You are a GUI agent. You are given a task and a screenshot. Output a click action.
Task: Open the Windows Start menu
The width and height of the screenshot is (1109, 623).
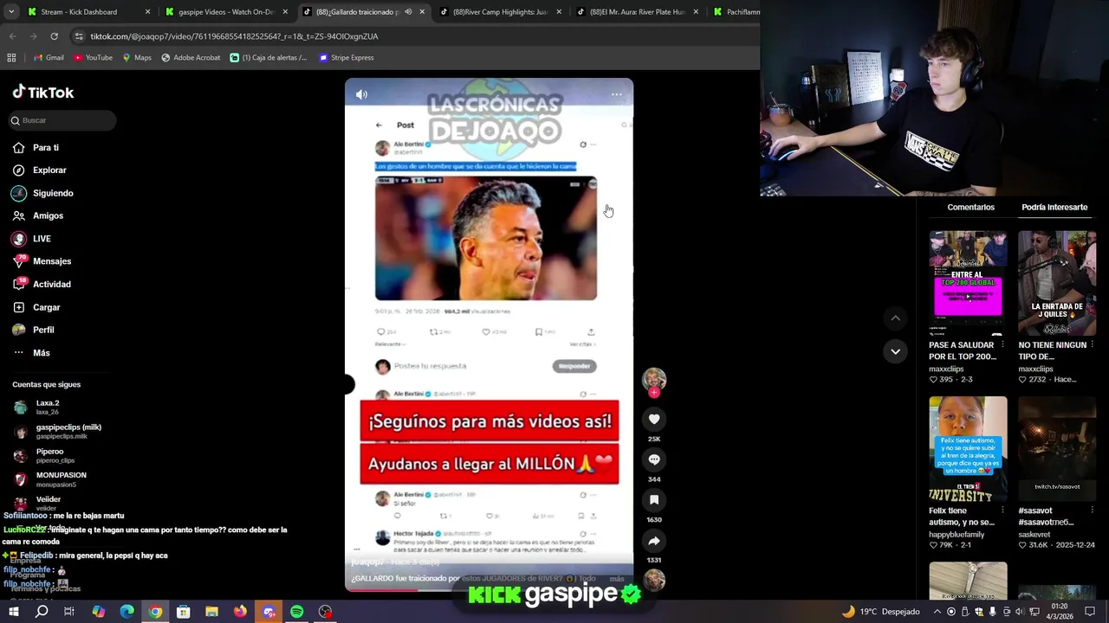[13, 612]
